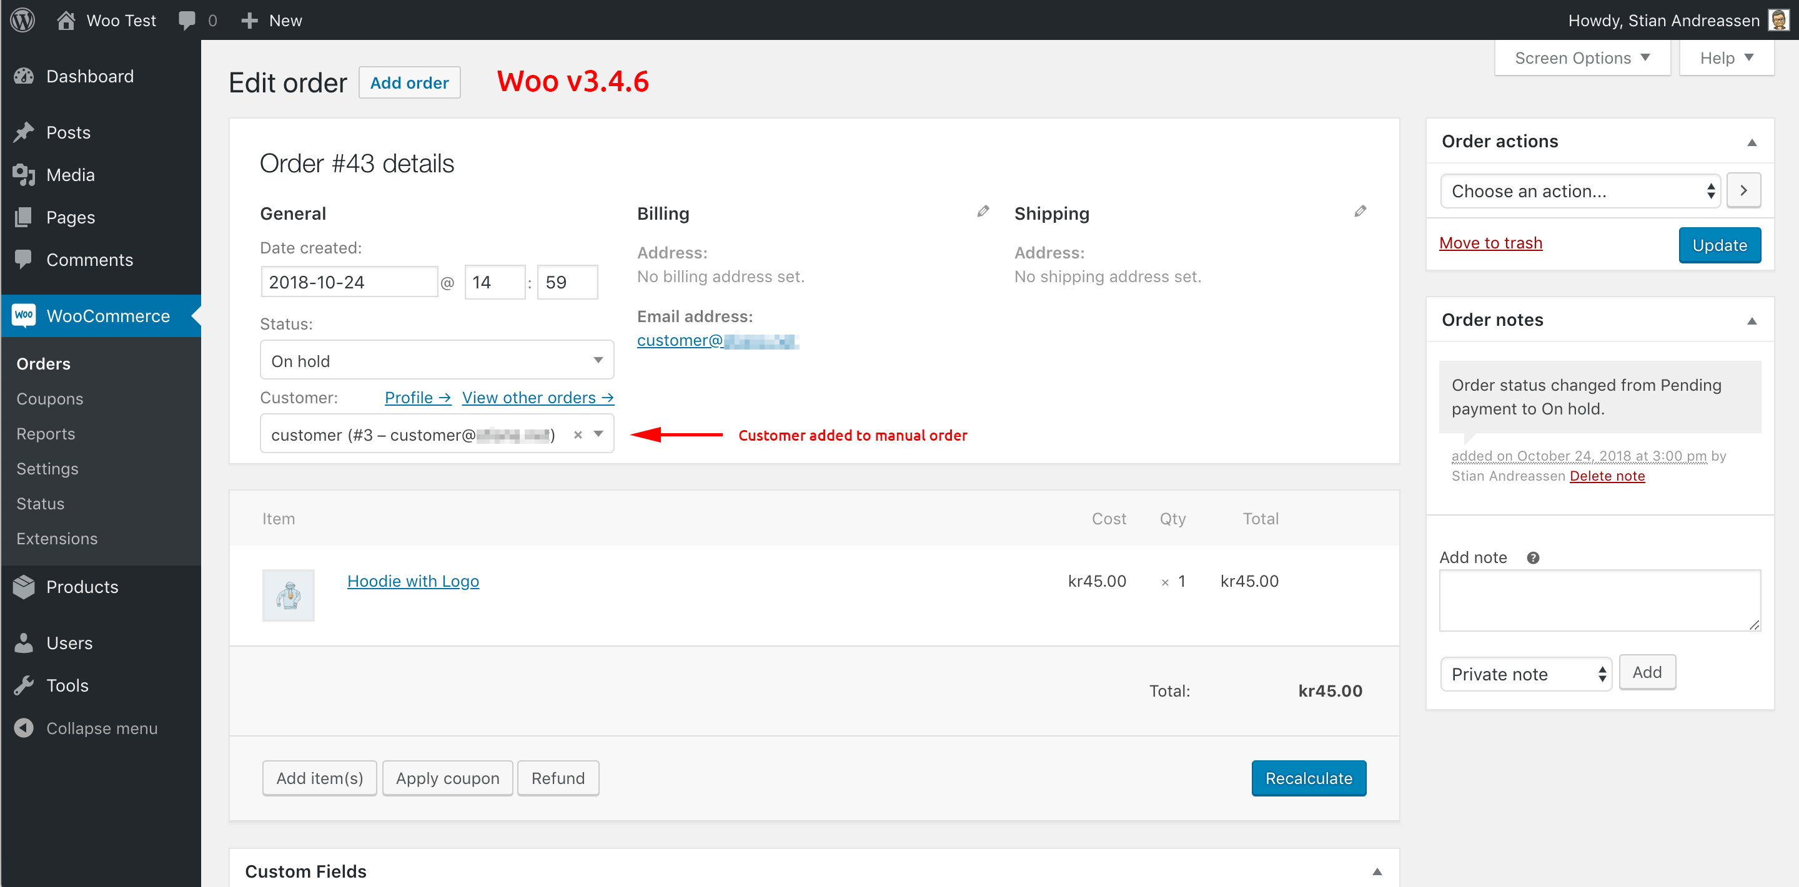Click the Hoodie product thumbnail
The image size is (1799, 887).
pyautogui.click(x=289, y=595)
